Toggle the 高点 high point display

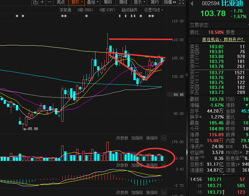click(61, 2)
